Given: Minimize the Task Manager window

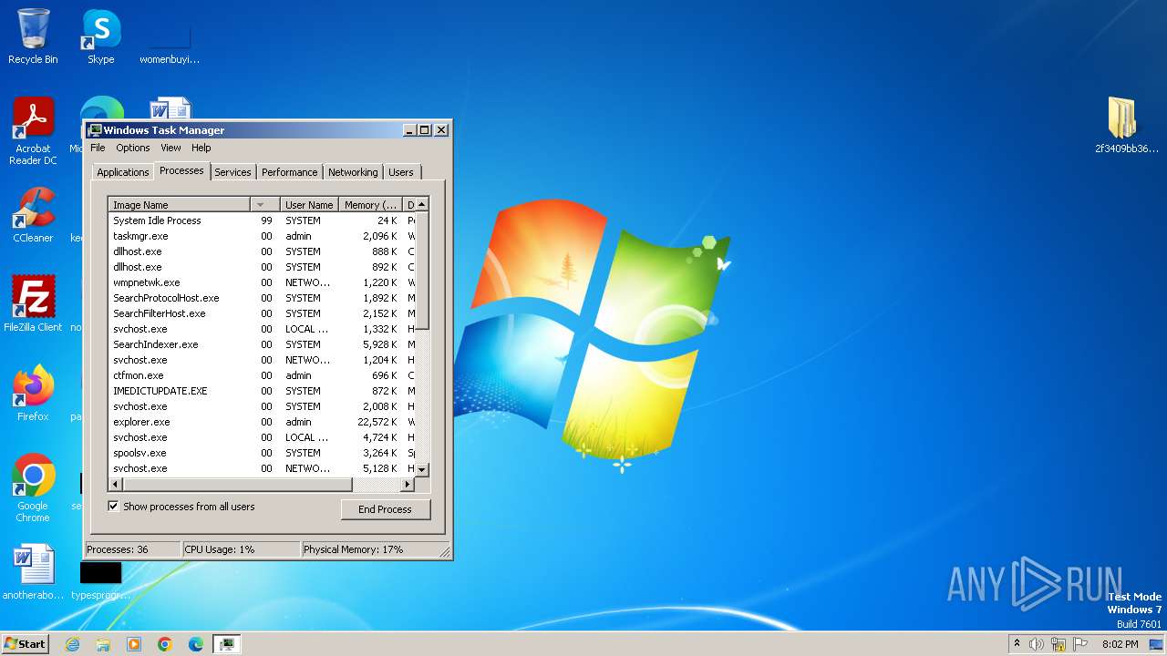Looking at the screenshot, I should pos(409,130).
